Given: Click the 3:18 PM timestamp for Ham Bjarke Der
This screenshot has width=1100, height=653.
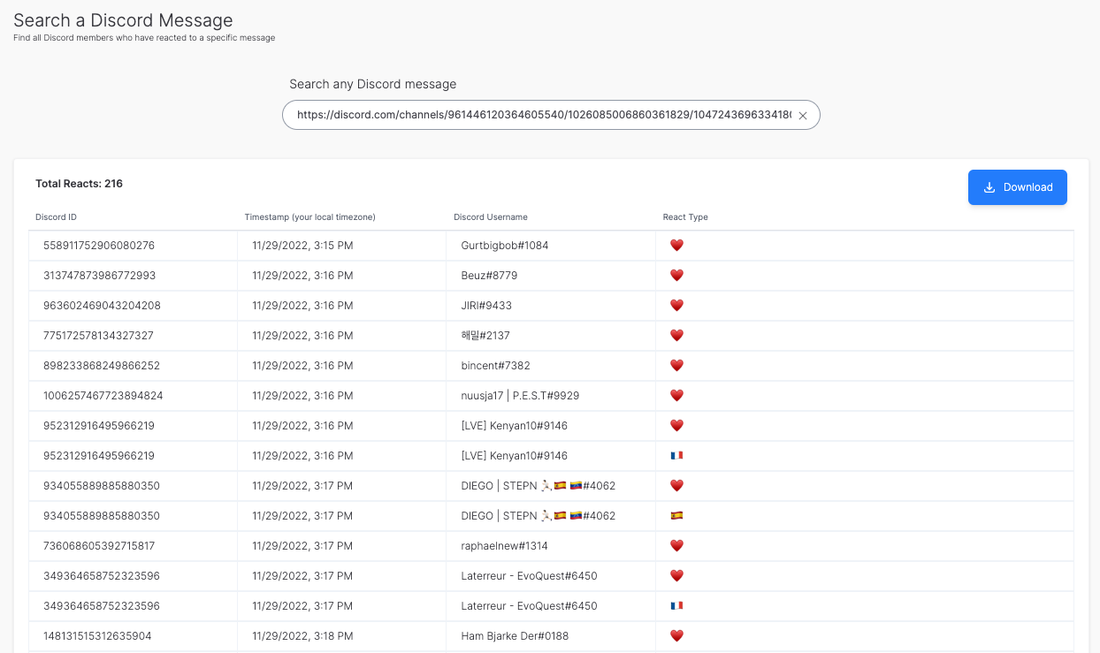Looking at the screenshot, I should coord(302,636).
